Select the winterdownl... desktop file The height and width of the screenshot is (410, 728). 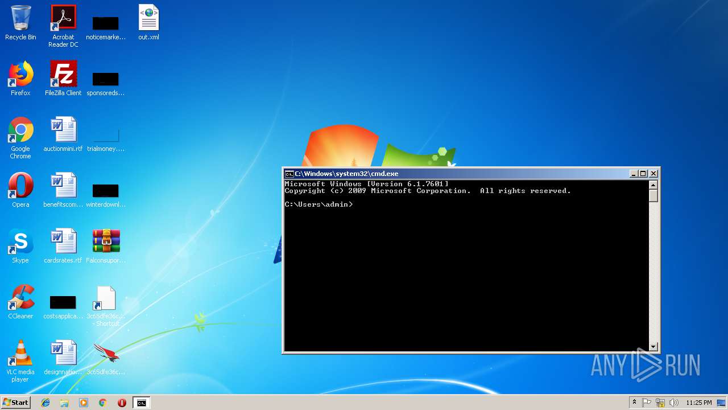pos(106,195)
